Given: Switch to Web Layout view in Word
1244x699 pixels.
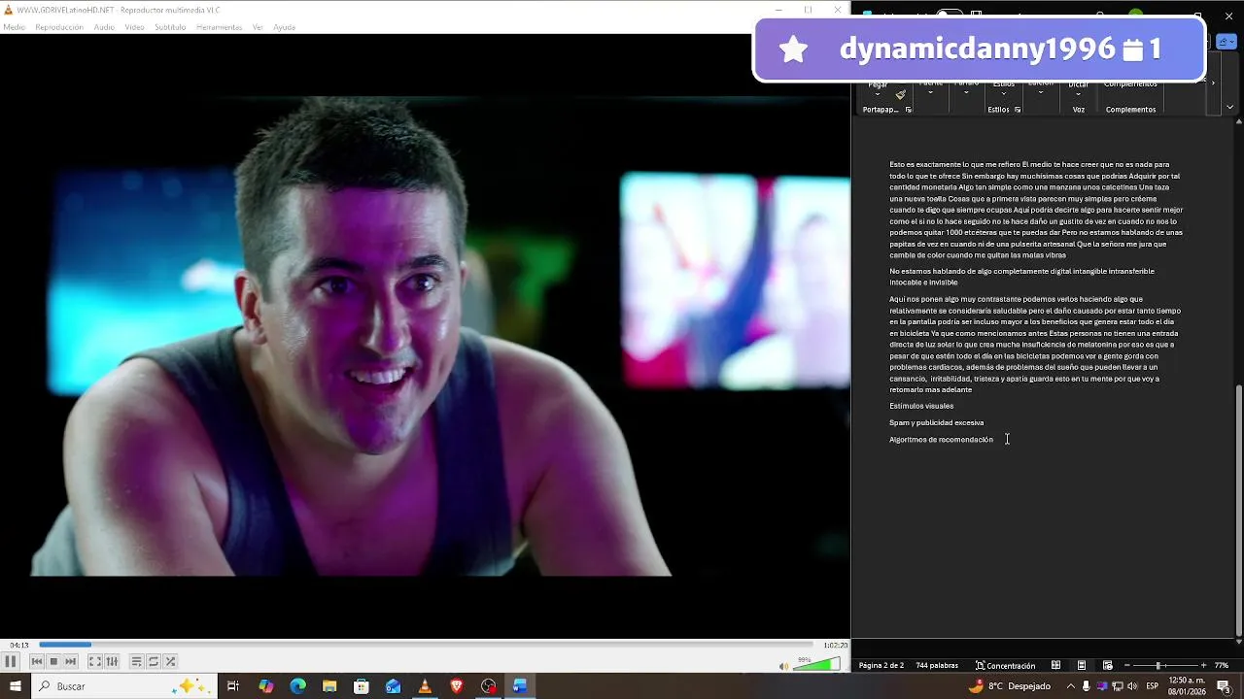Looking at the screenshot, I should coord(1107,665).
